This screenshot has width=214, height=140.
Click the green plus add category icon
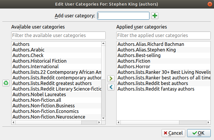155,16
